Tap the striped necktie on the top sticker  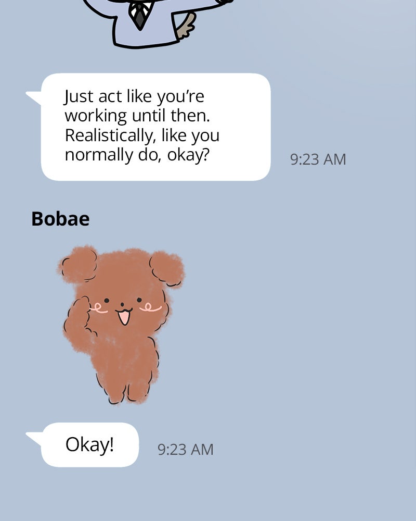pos(140,15)
